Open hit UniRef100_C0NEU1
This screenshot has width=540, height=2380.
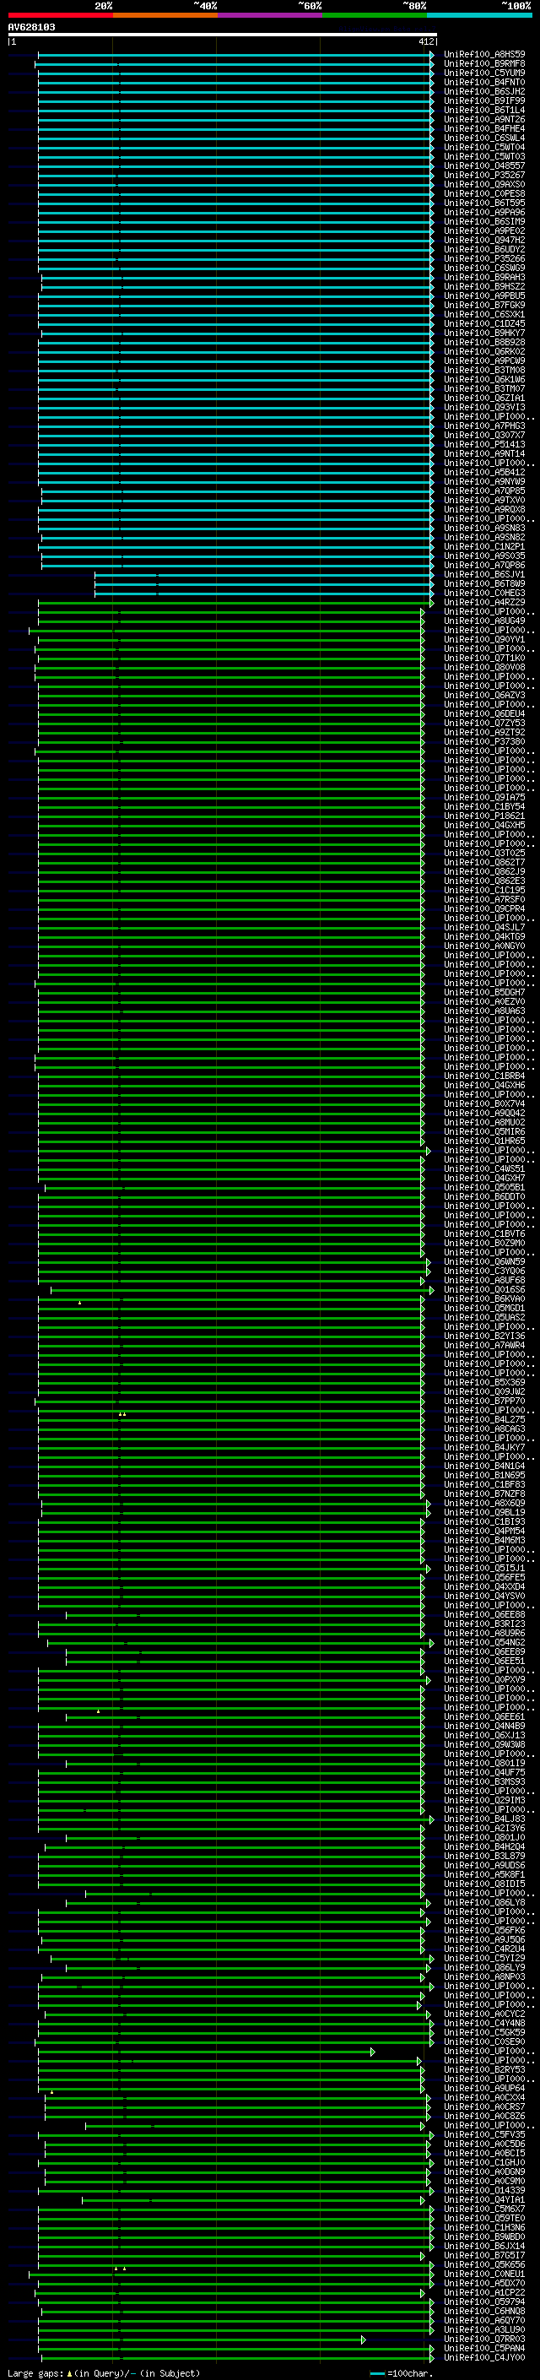point(483,2274)
